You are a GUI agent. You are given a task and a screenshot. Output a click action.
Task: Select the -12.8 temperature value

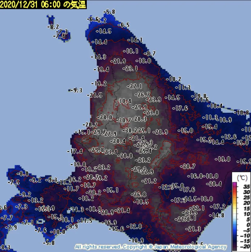click(134, 227)
